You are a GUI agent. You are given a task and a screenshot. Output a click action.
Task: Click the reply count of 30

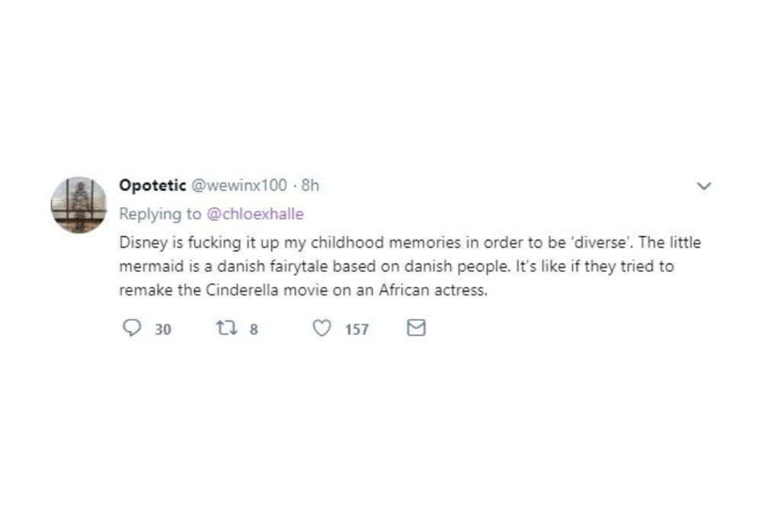(163, 329)
